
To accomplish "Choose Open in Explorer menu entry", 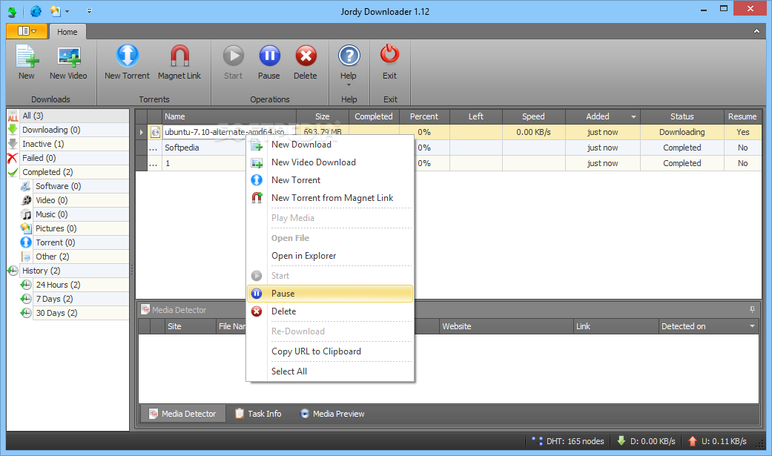I will [330, 256].
